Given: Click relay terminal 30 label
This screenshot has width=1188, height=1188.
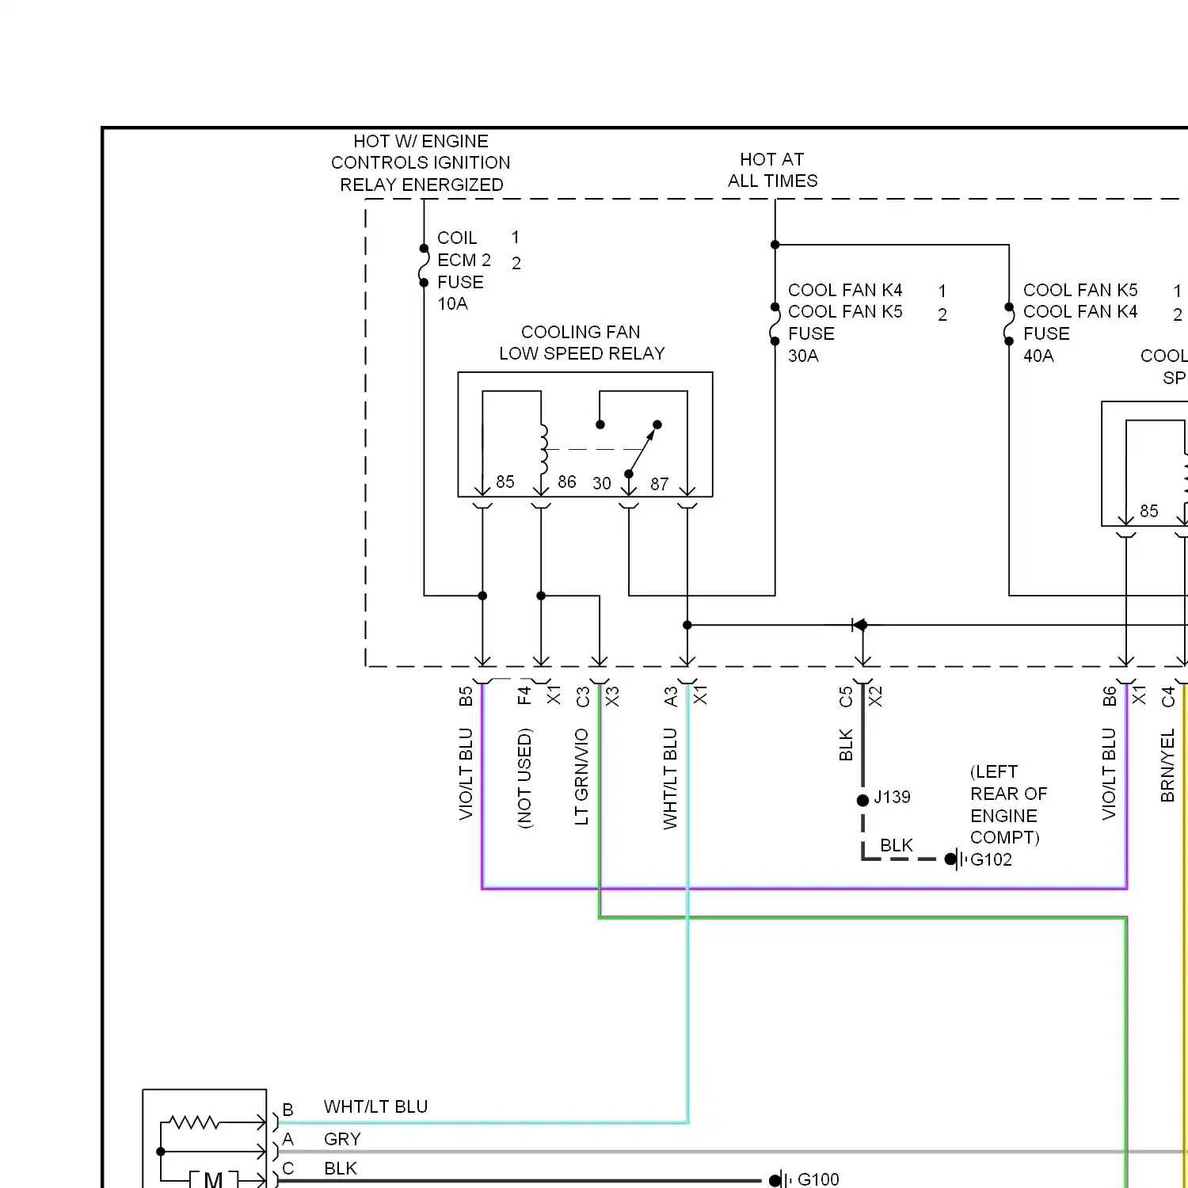Looking at the screenshot, I should coord(602,483).
